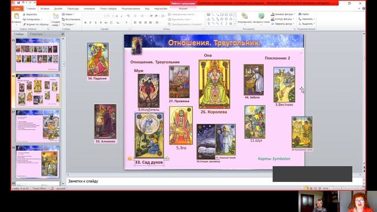Switch to the Format (Формат) contextual tab
Viewport: 377px width, 212px height.
point(183,8)
